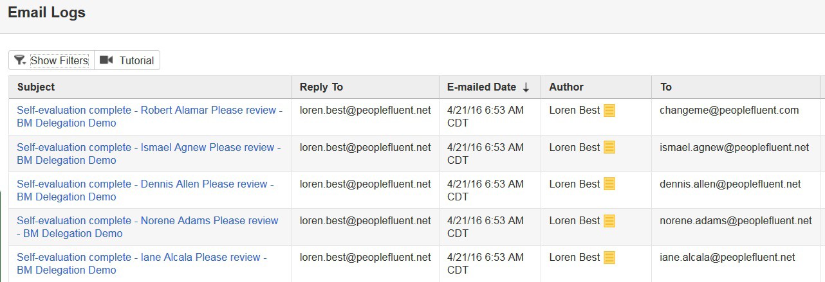
Task: Click the E-mailed Date sort arrow
Action: point(526,87)
